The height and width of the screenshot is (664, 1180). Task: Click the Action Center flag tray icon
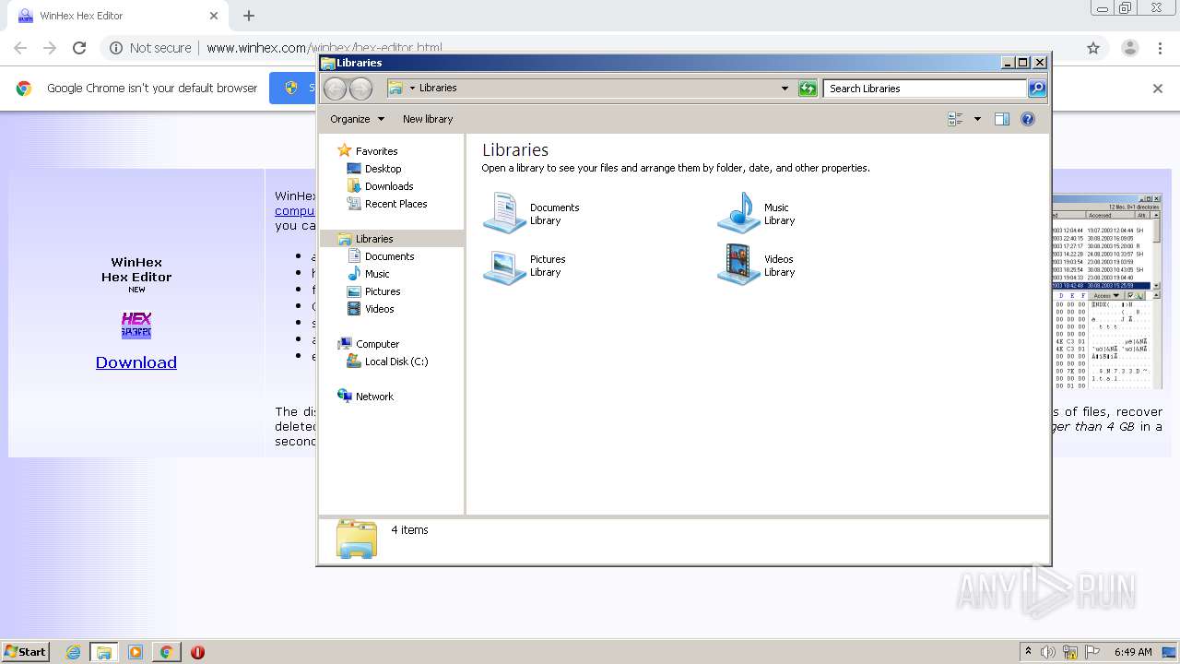point(1092,652)
